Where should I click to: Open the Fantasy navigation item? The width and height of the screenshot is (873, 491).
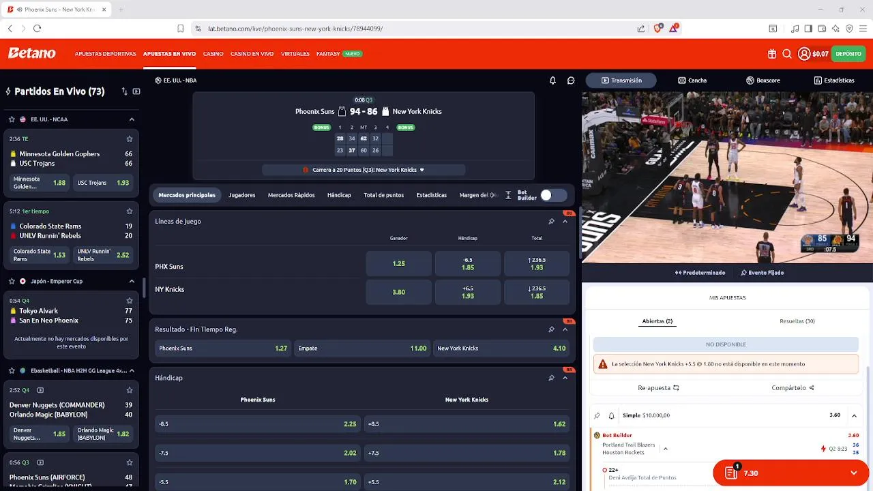pos(328,54)
